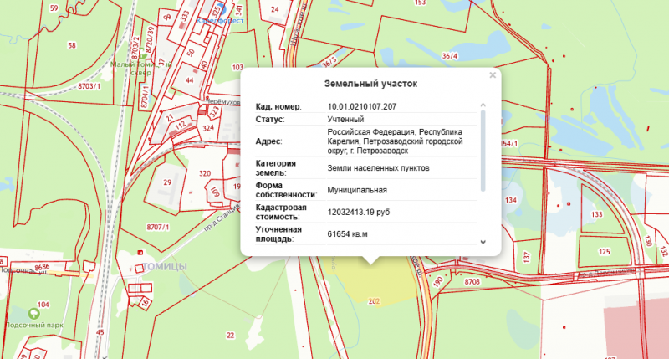Select parcel 29 on the map

tap(167, 182)
